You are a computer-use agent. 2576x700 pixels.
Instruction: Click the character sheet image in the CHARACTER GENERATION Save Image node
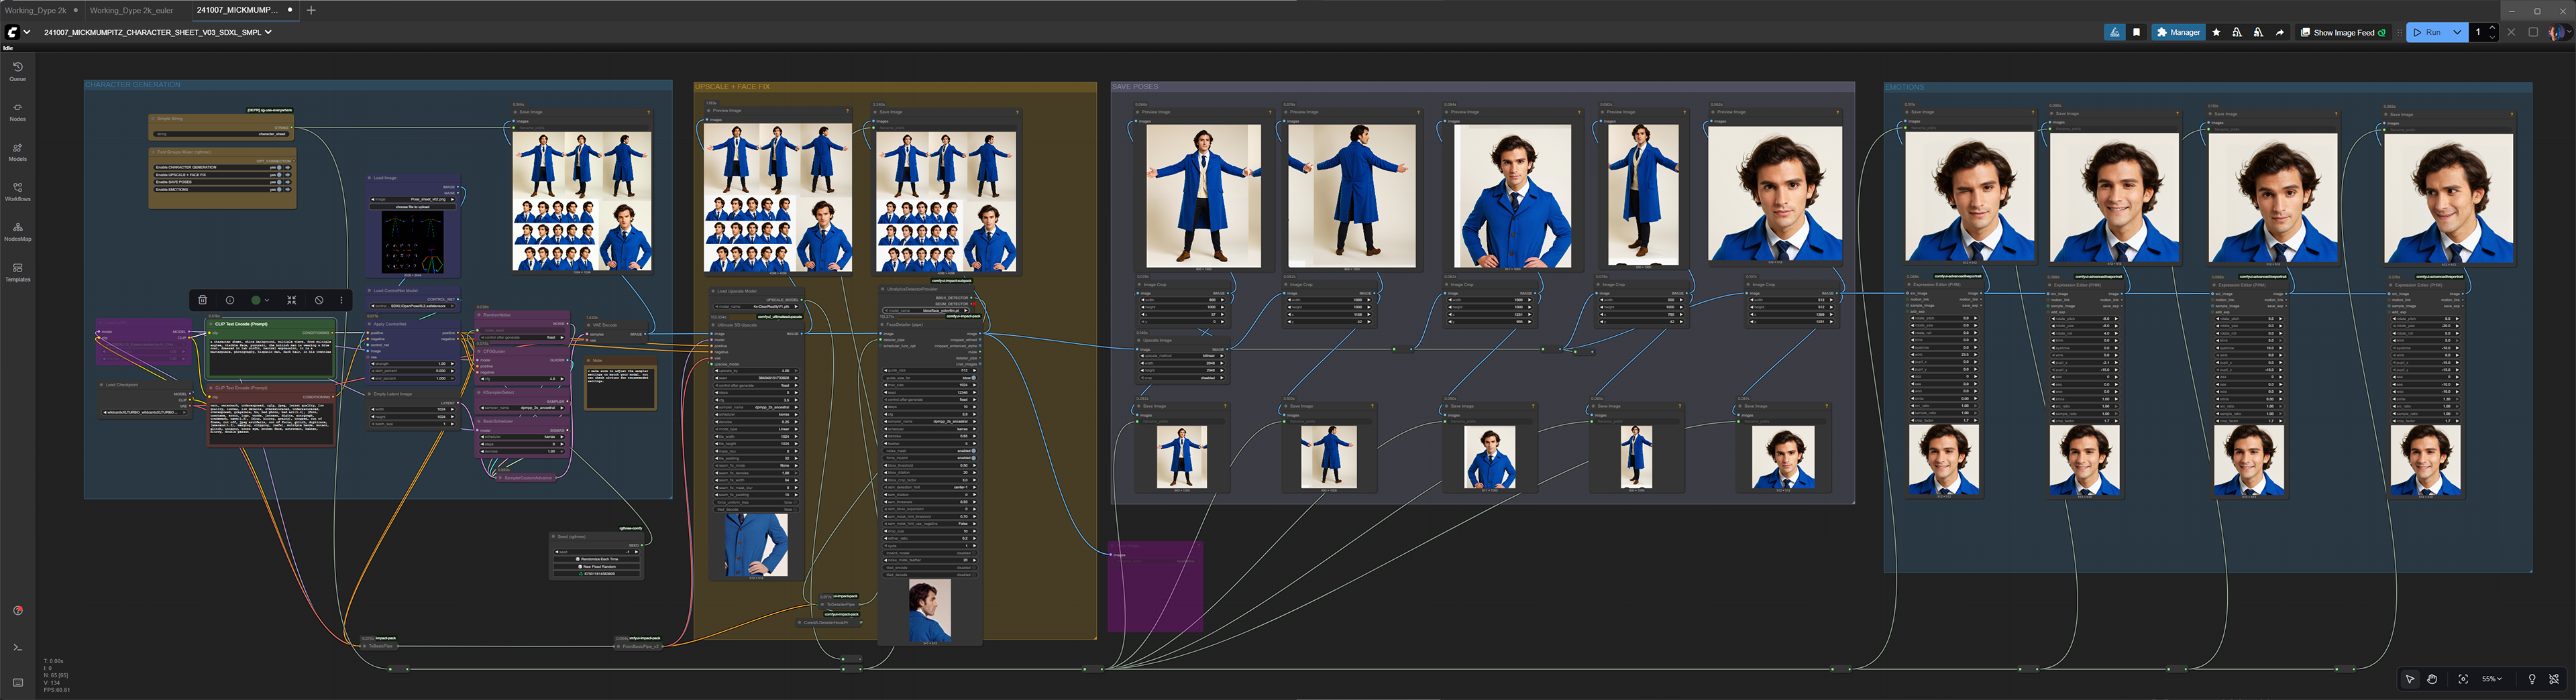(582, 201)
